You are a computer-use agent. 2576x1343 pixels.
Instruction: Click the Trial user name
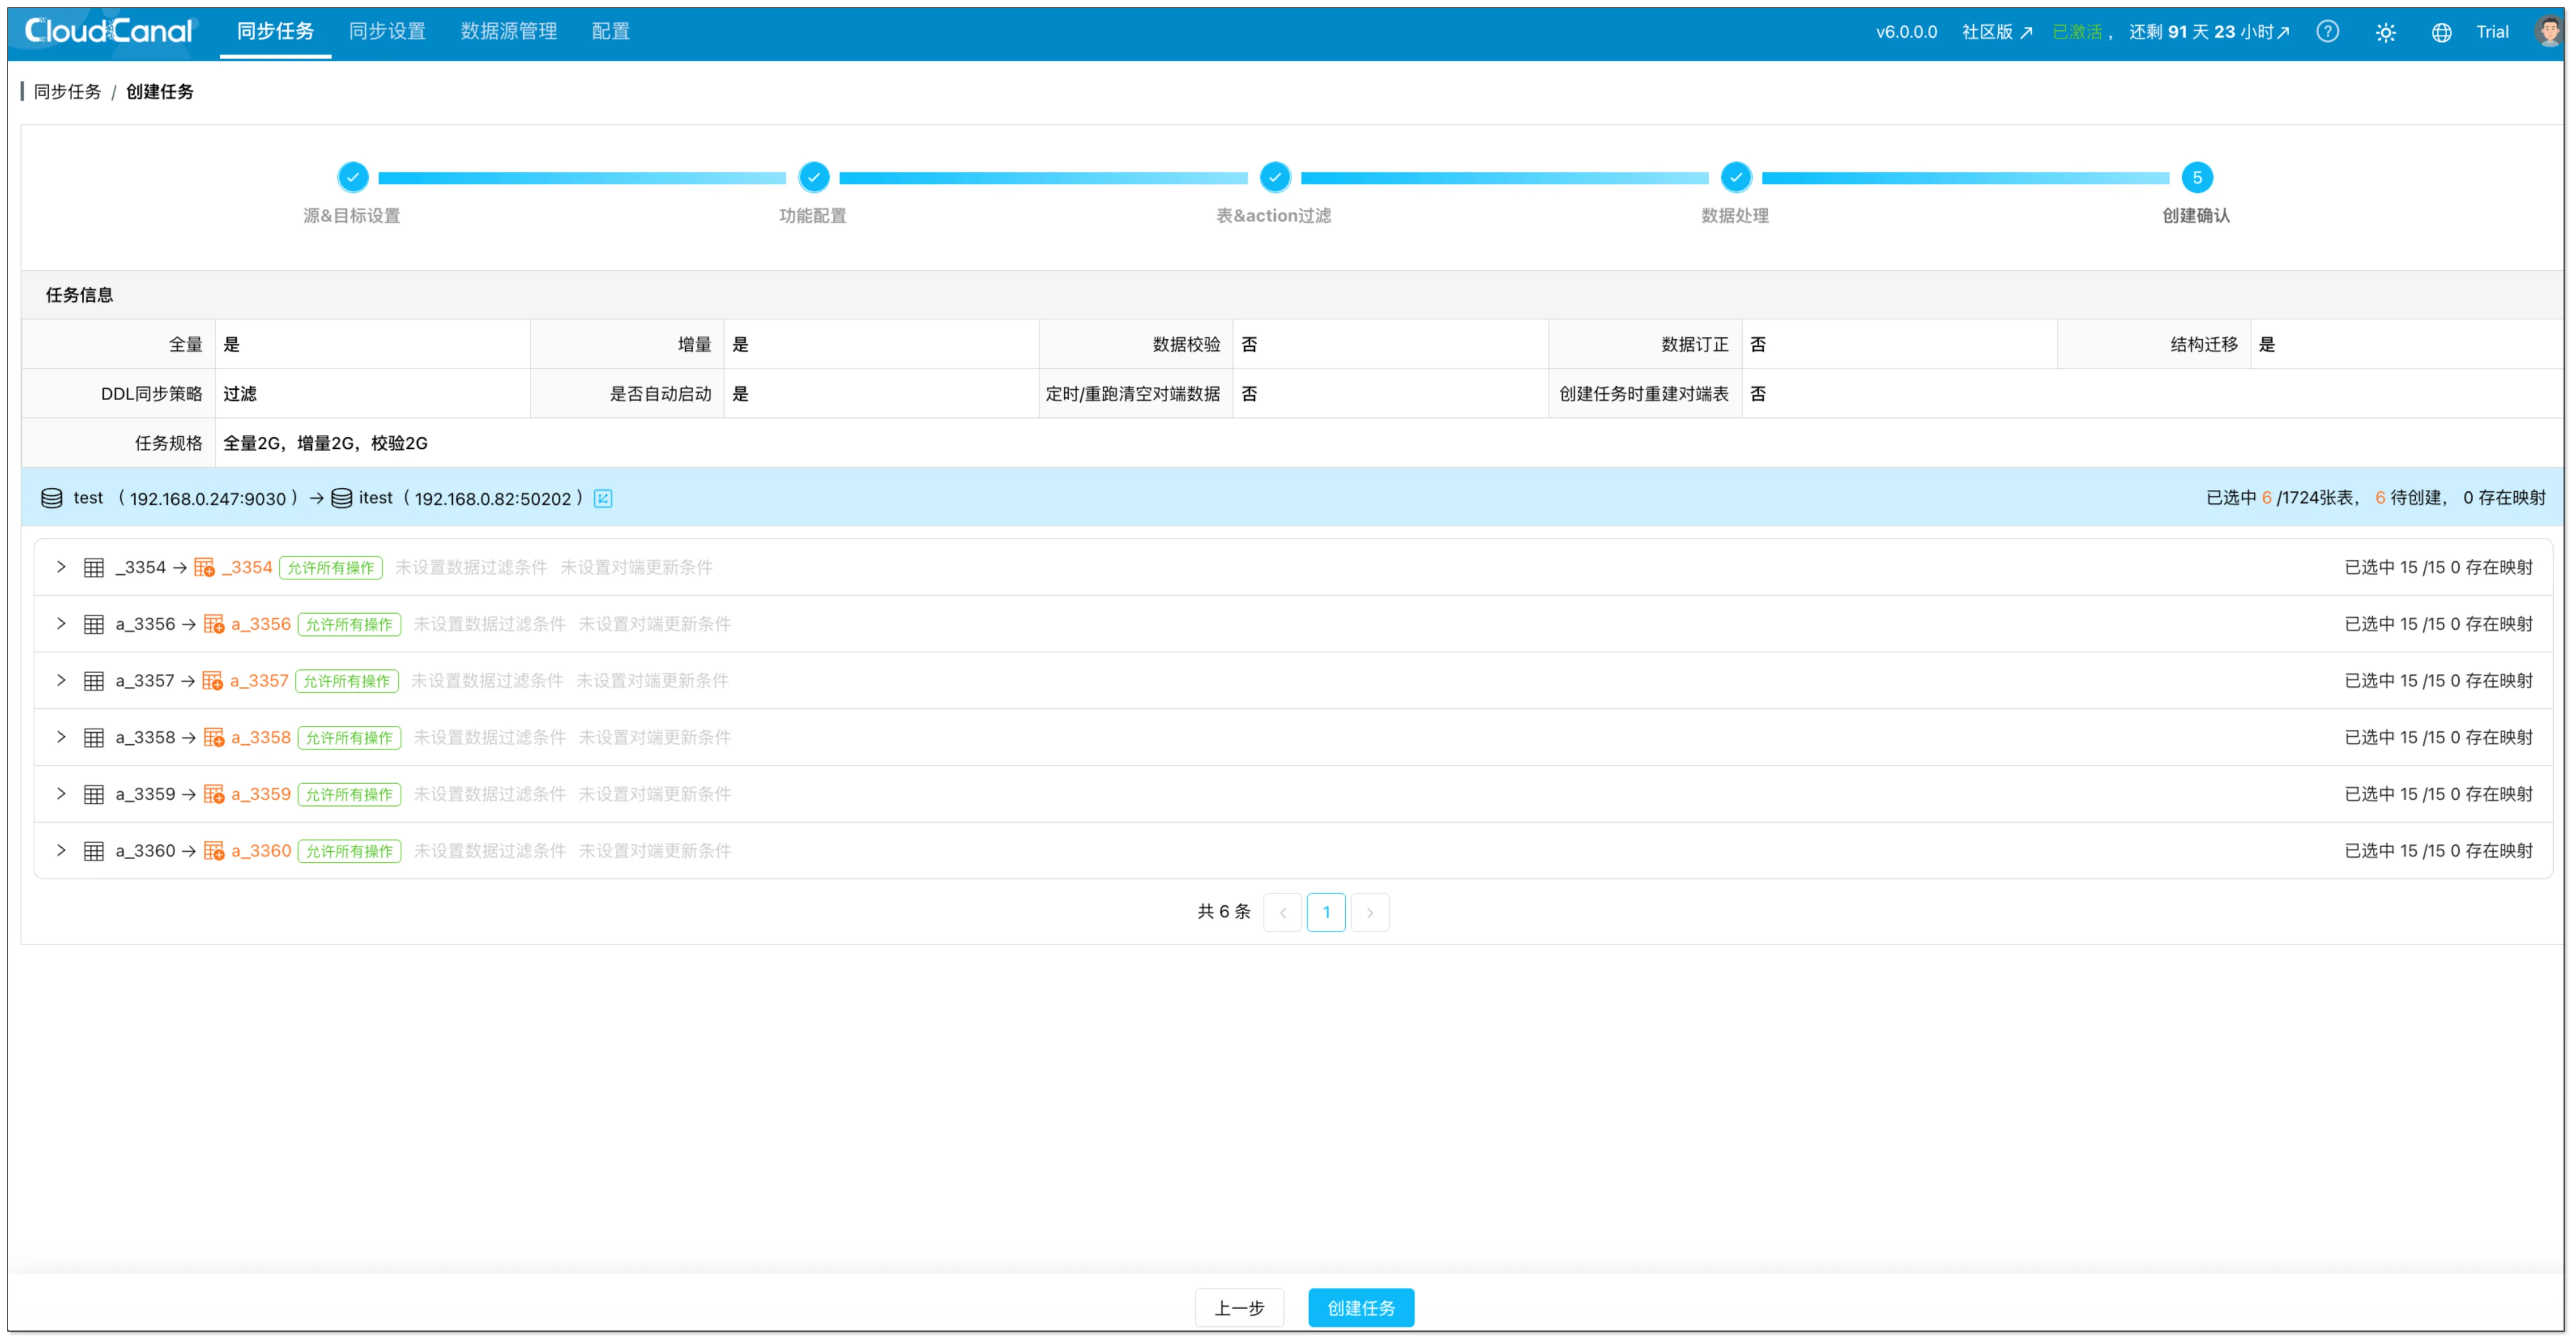(2492, 32)
